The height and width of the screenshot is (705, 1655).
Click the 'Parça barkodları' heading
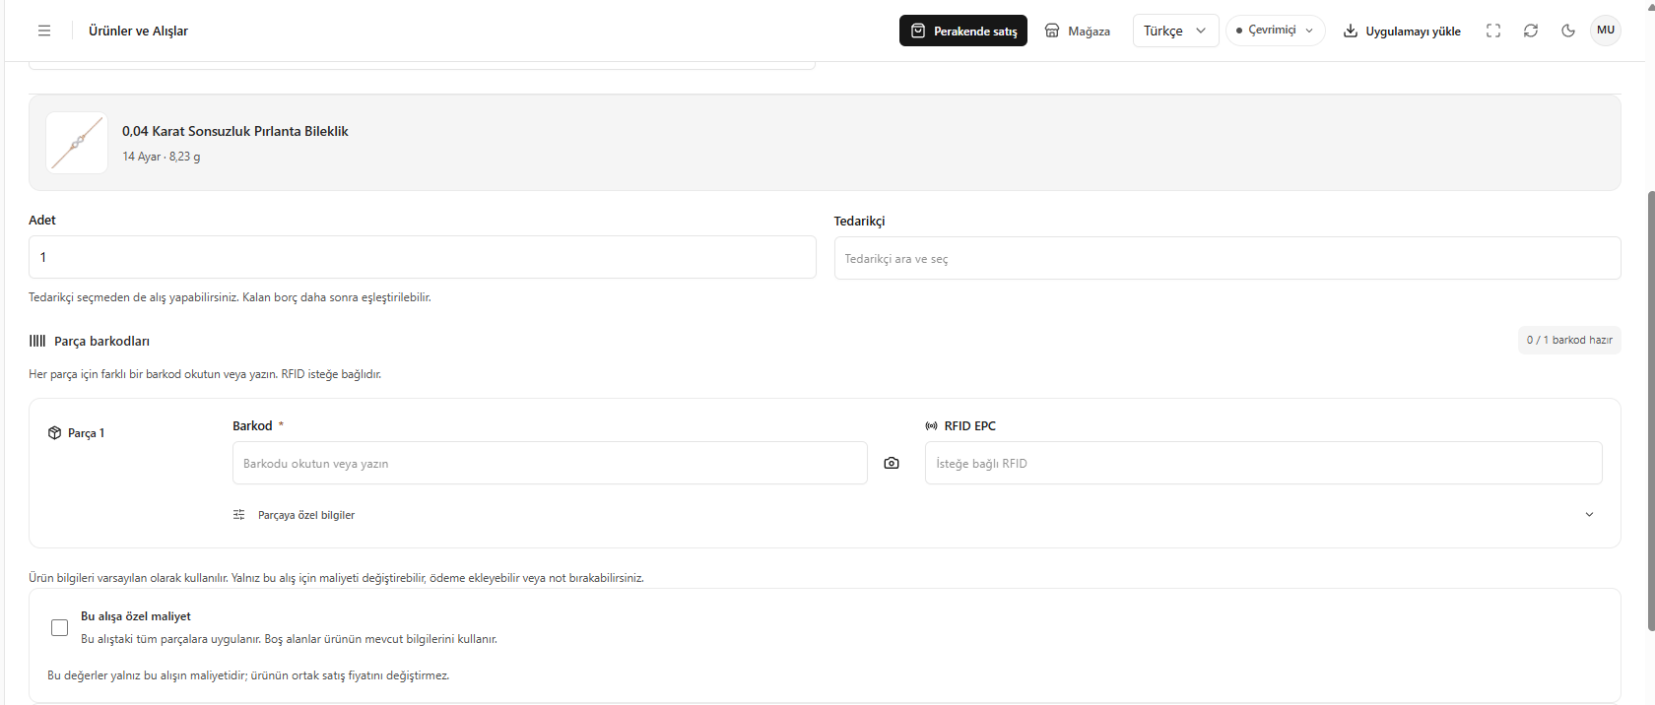pos(101,341)
